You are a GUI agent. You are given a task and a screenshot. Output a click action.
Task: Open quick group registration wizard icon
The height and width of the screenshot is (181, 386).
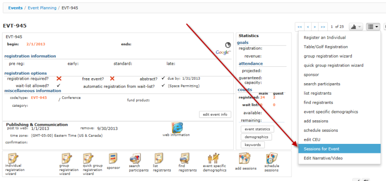point(88,158)
